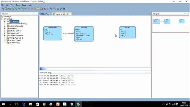Zoom in on the diagram
This screenshot has width=190, height=107.
click(x=51, y=9)
